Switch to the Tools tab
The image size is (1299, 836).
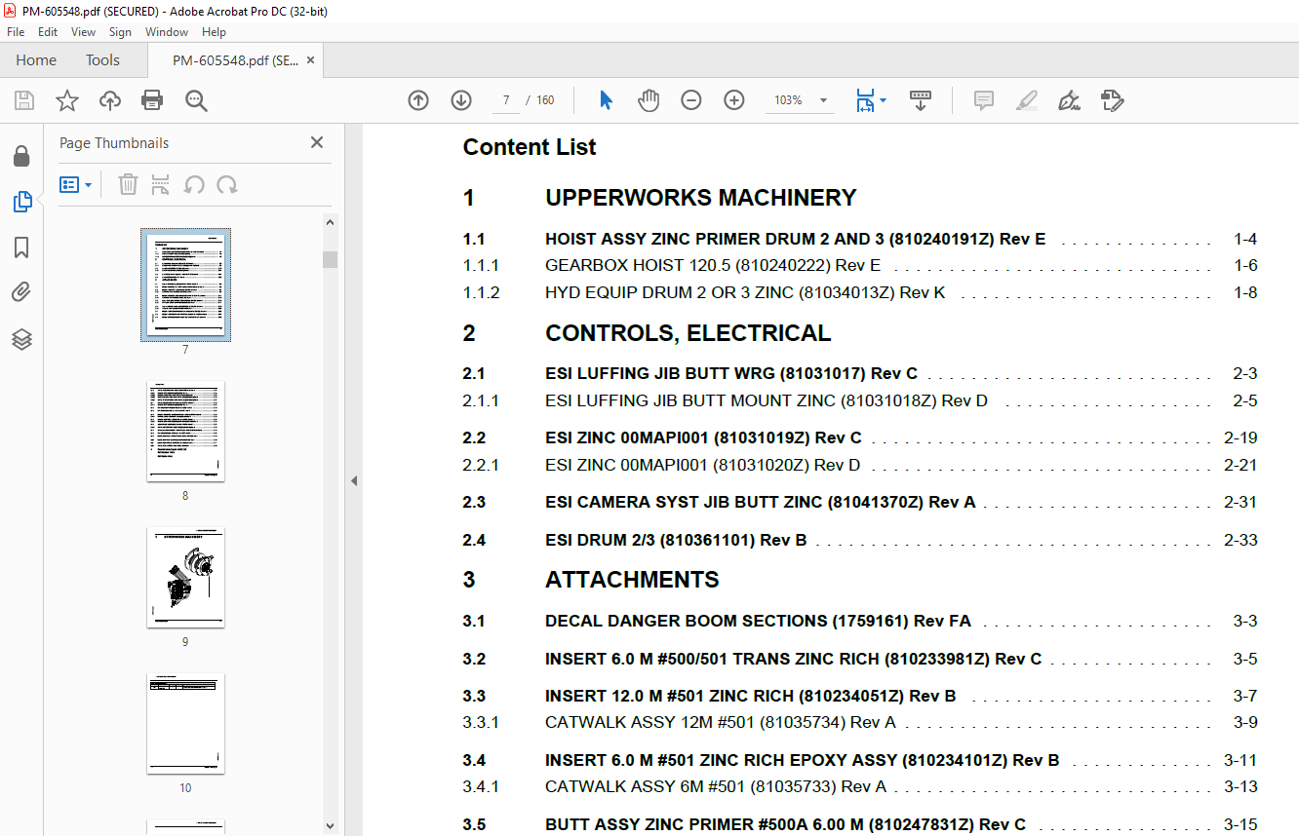click(x=102, y=60)
